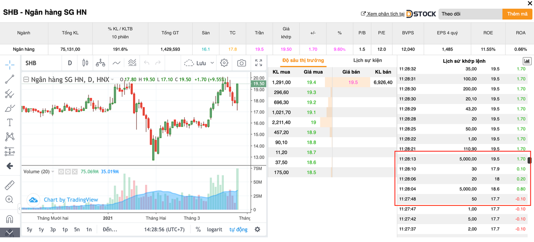The image size is (534, 242).
Task: Open chart settings gear in top toolbar
Action: 224,63
